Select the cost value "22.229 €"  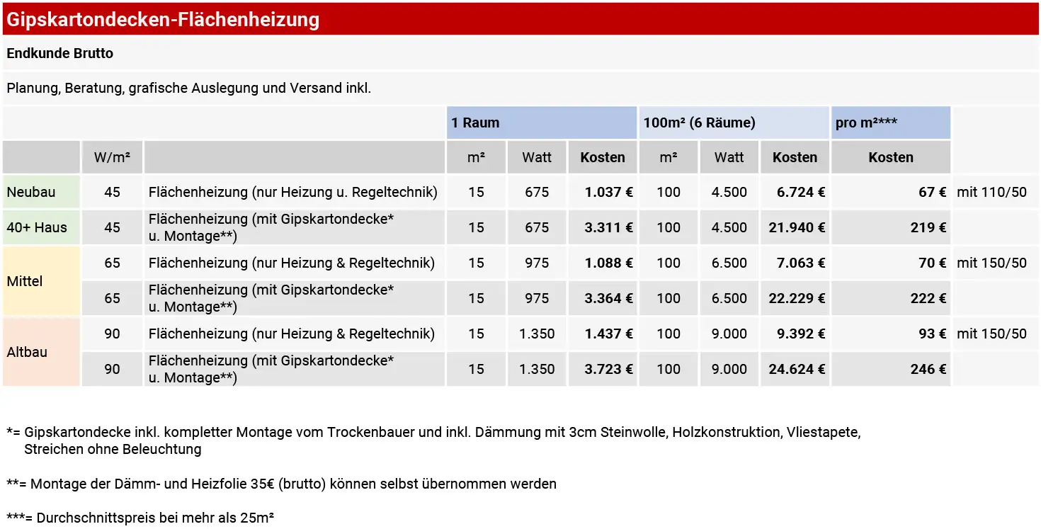(x=797, y=298)
